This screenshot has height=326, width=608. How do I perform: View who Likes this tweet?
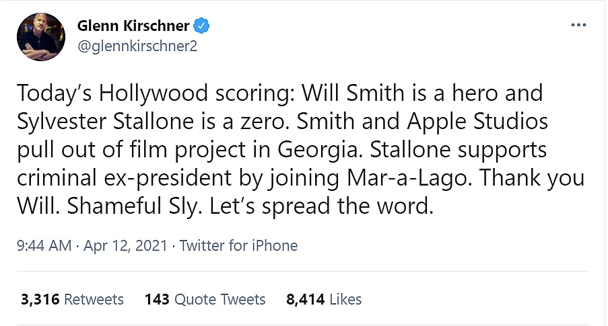click(x=345, y=299)
